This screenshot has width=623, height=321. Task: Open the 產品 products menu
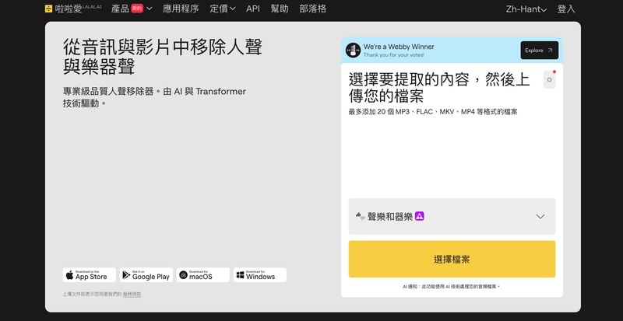(132, 9)
